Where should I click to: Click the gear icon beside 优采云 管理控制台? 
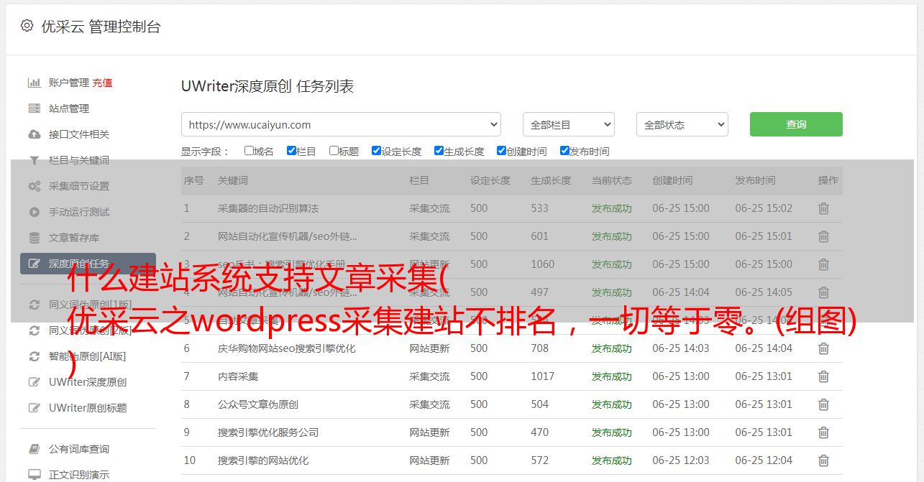(27, 26)
